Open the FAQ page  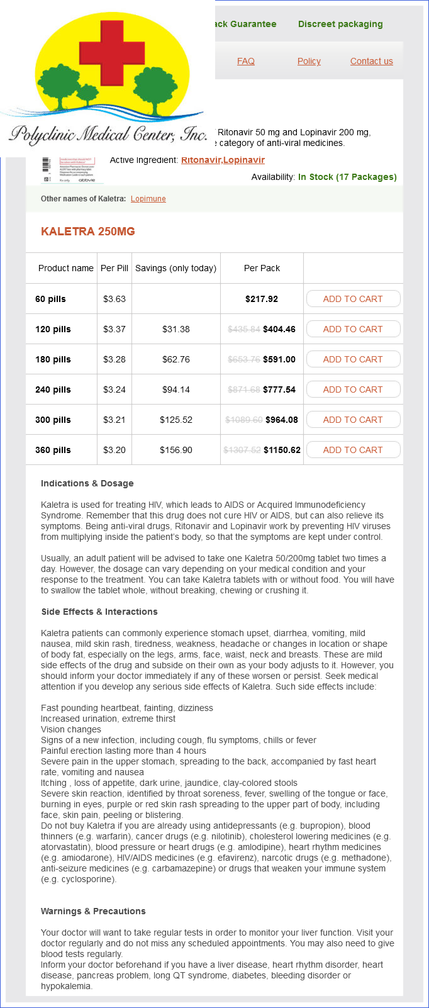click(x=246, y=61)
